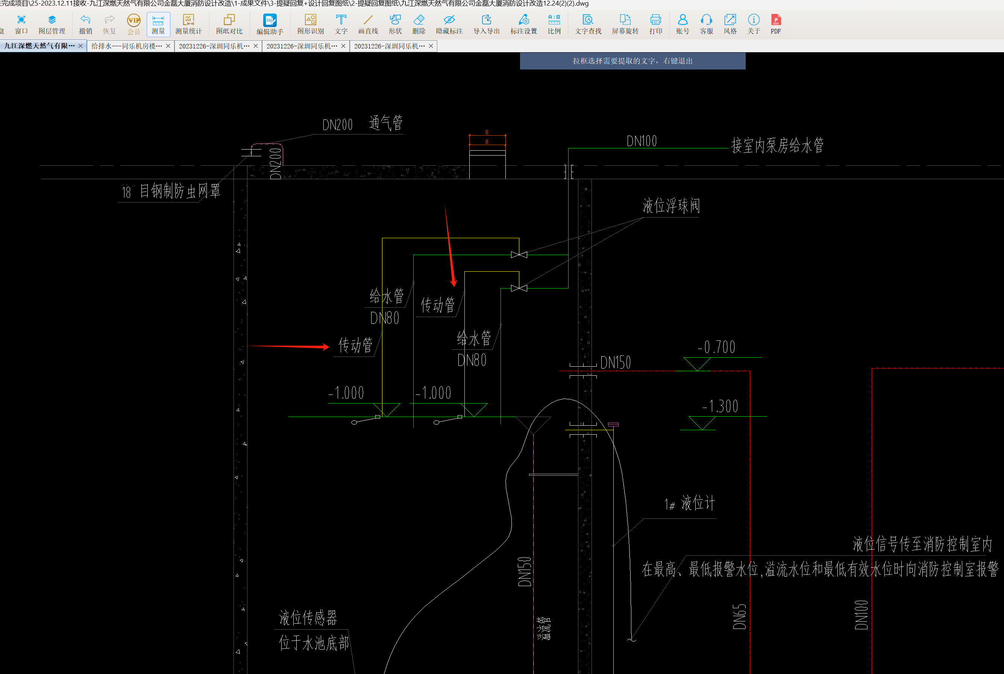Export with the PDF icon

pyautogui.click(x=776, y=24)
